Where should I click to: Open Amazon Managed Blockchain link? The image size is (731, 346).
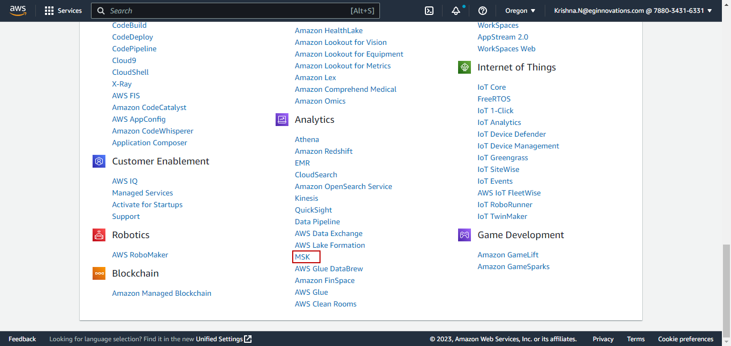click(x=162, y=293)
